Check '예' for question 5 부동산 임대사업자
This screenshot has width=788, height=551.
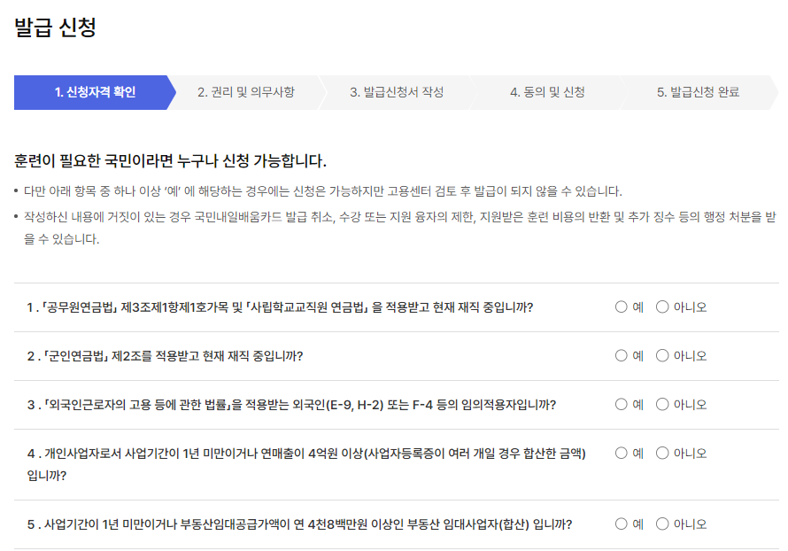point(622,524)
